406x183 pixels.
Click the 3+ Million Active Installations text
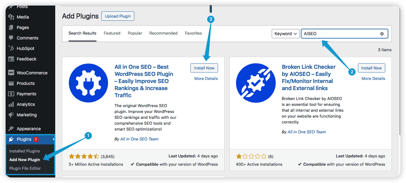pyautogui.click(x=96, y=164)
